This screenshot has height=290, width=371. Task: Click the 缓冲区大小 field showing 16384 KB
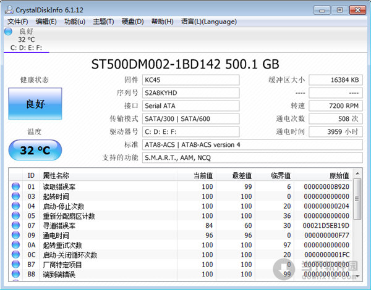click(x=336, y=80)
